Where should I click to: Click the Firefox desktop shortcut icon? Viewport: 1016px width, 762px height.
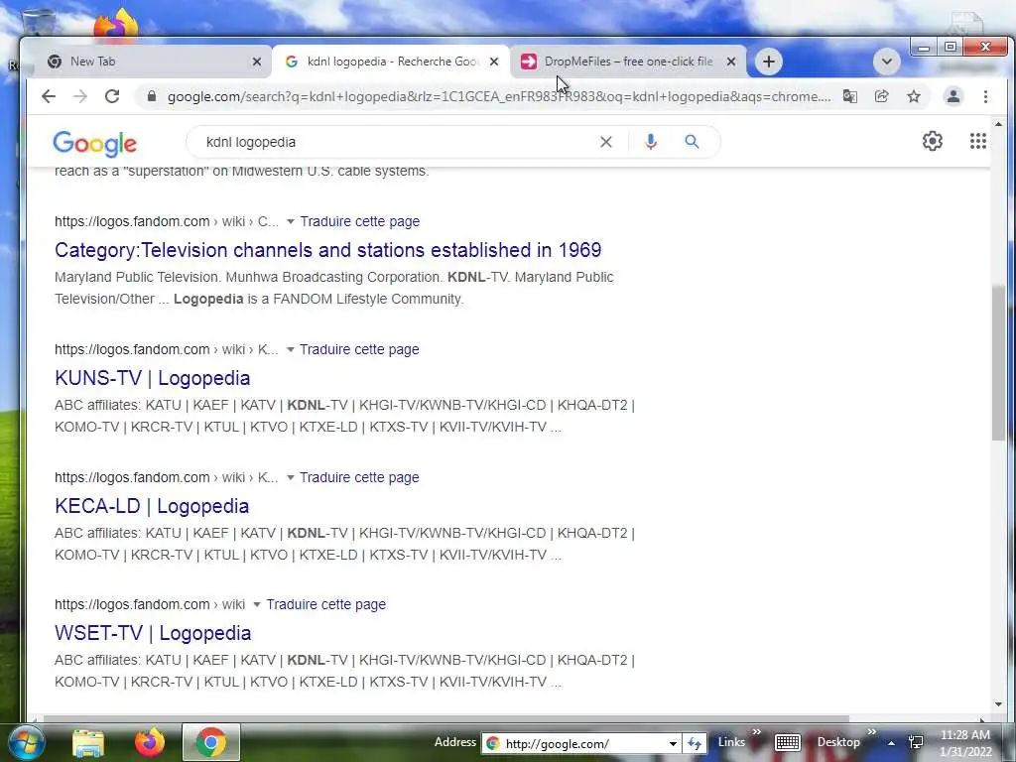point(116,23)
